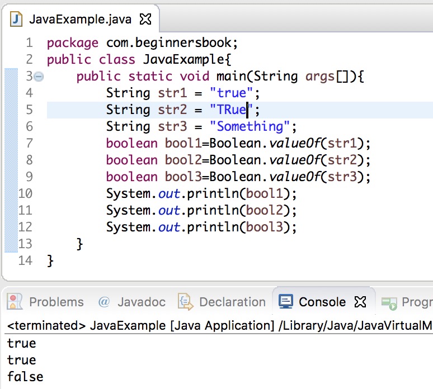
Task: Open the Progress view tab
Action: click(407, 302)
